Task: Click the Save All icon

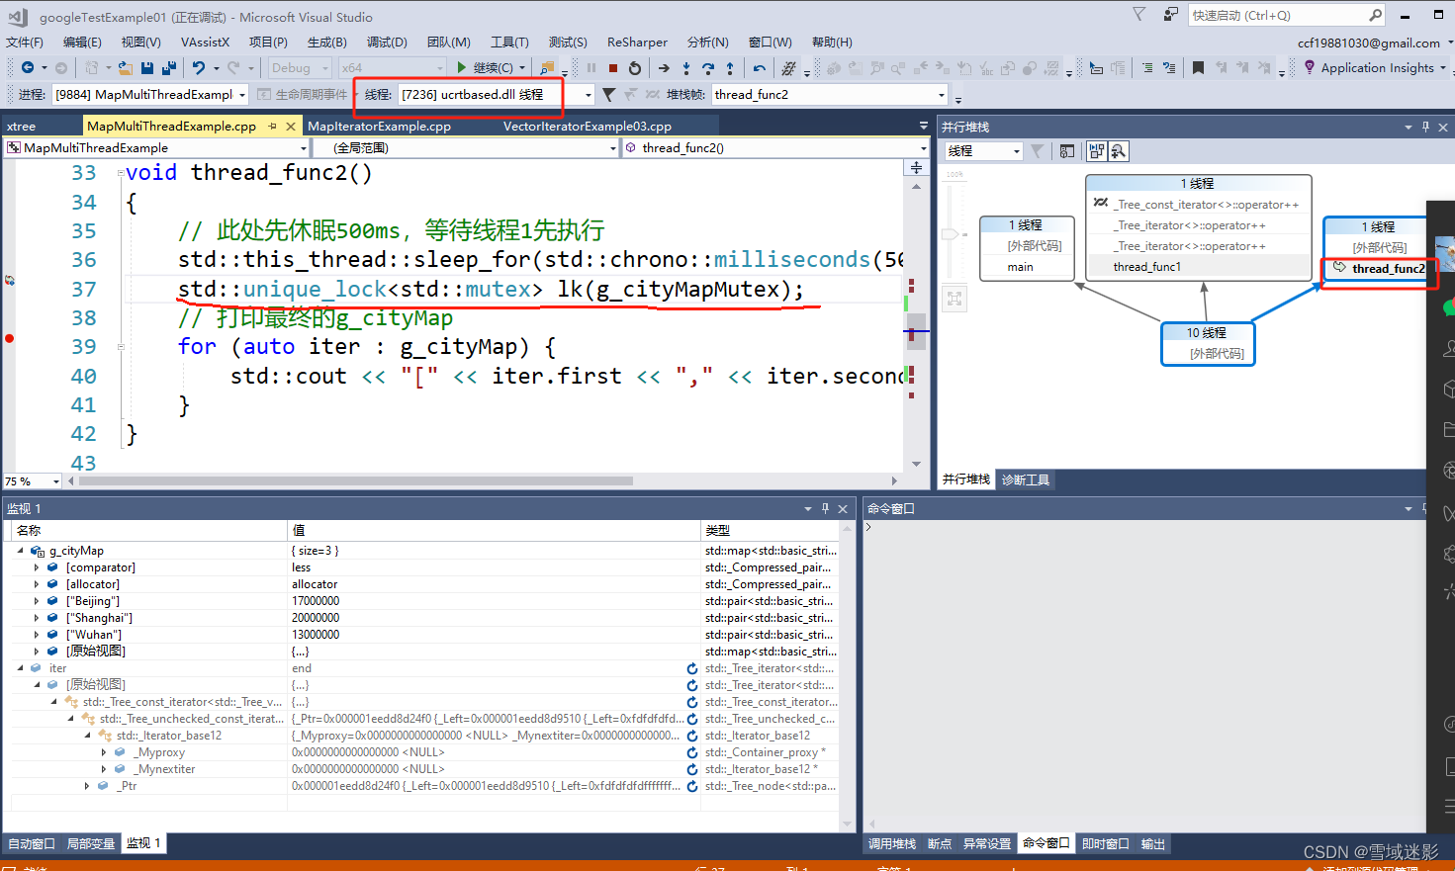Action: click(x=169, y=67)
